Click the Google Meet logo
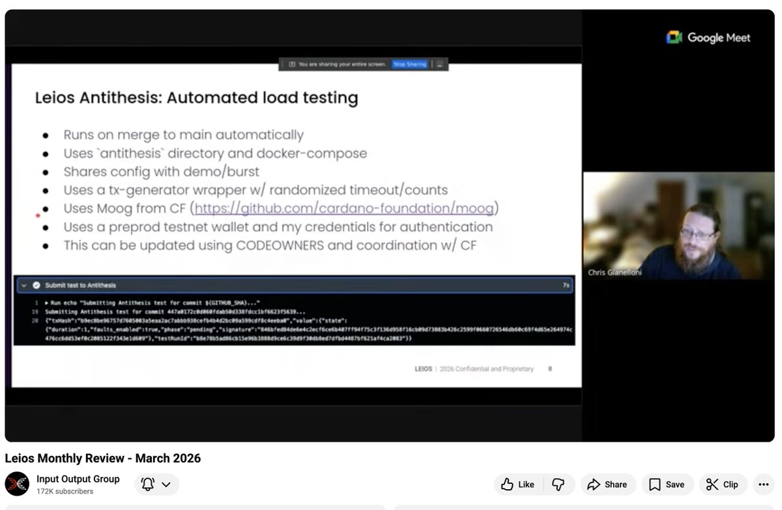 click(708, 38)
